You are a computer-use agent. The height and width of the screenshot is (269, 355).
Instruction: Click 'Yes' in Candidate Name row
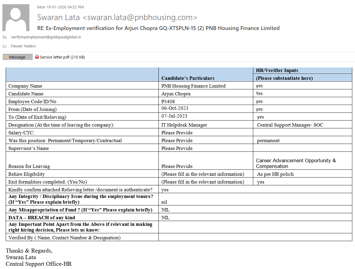click(259, 94)
